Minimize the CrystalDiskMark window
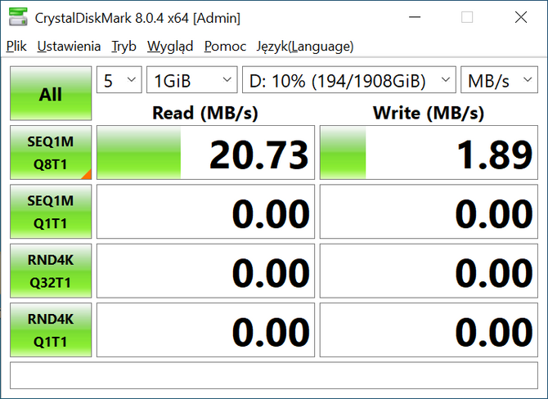Viewport: 548px width, 399px height. pyautogui.click(x=415, y=17)
